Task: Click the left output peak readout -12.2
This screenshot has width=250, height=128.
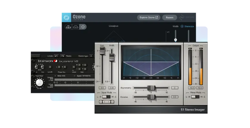Action: 191,88
